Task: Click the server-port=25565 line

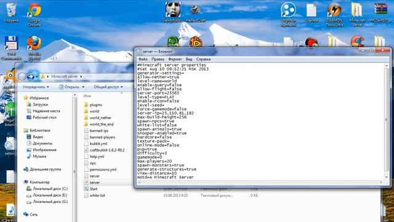Action: pos(158,93)
